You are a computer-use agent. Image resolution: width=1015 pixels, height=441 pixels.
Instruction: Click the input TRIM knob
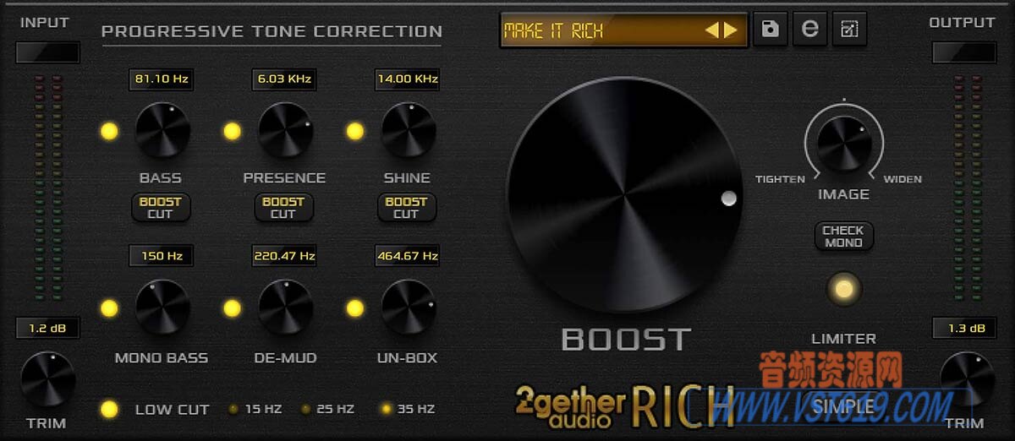pyautogui.click(x=47, y=378)
